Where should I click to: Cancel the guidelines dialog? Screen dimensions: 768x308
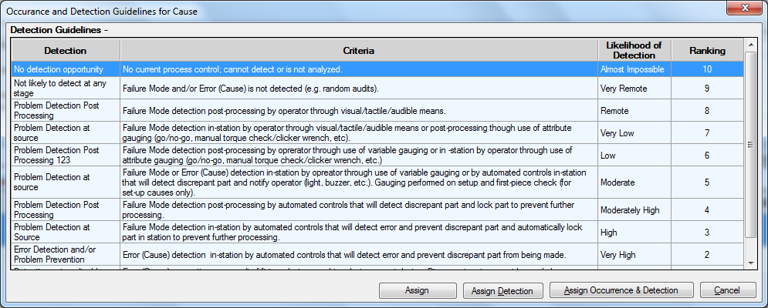click(727, 290)
